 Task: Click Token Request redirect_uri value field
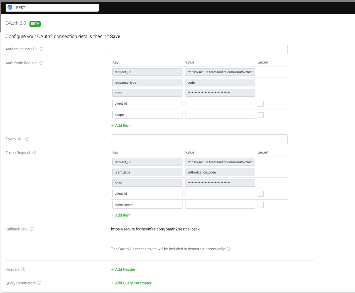pos(220,162)
